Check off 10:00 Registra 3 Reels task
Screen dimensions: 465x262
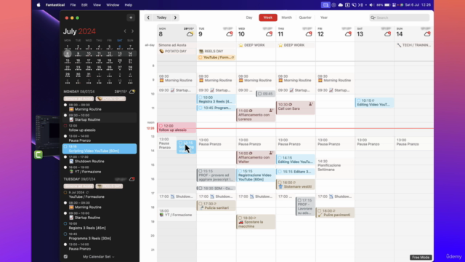201,98
